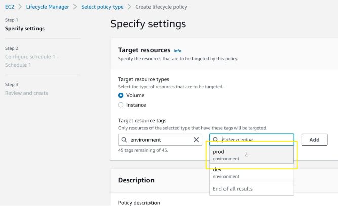Jump to Review and create step
Image resolution: width=338 pixels, height=206 pixels.
point(26,93)
